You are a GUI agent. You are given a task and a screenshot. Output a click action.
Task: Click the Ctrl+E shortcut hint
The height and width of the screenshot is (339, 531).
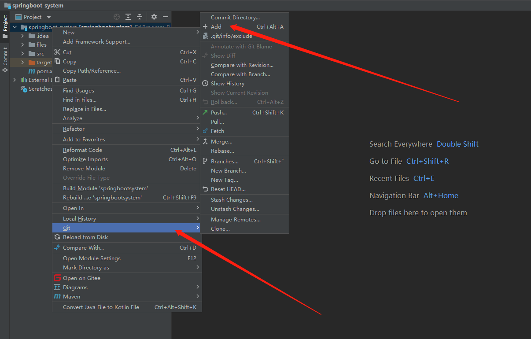point(424,178)
